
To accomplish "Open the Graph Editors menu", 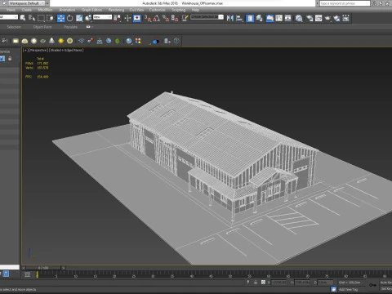I will click(x=91, y=10).
